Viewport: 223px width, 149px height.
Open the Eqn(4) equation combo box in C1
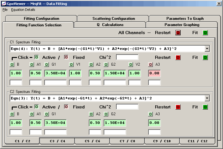110,49
